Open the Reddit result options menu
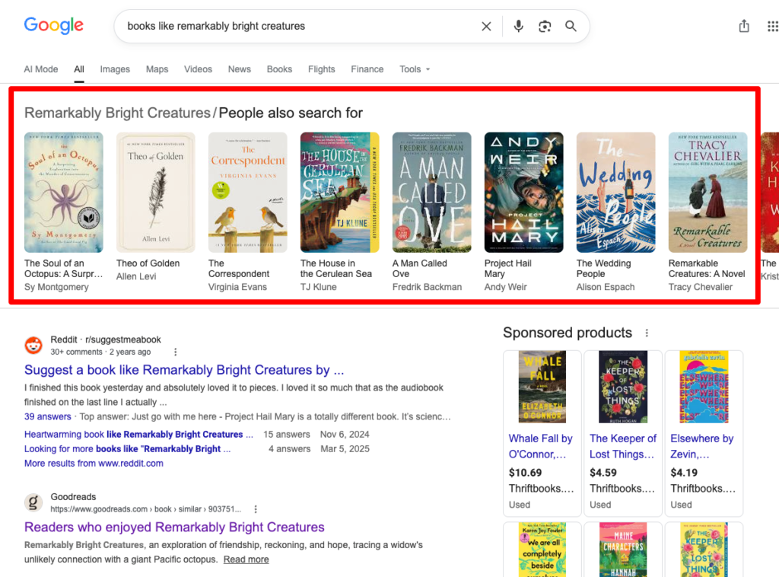The width and height of the screenshot is (779, 577). 176,352
